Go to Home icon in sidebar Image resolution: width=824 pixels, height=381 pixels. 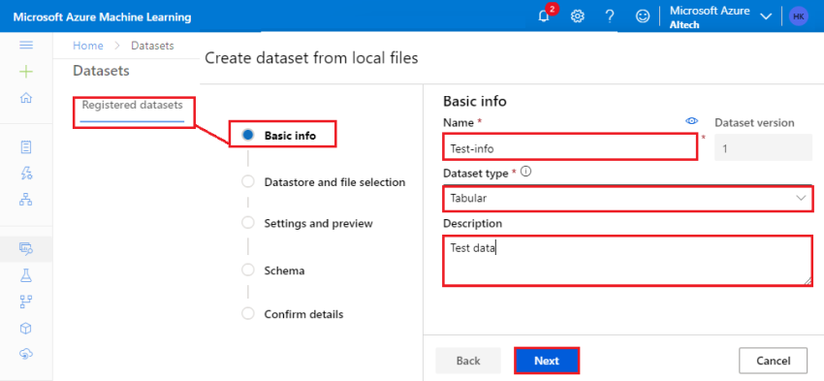(26, 98)
